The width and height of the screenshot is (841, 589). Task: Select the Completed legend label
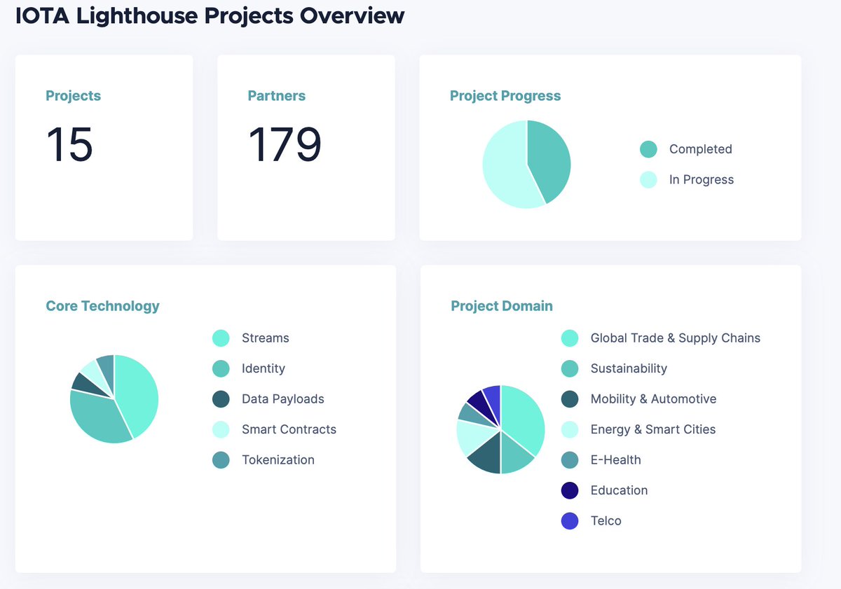pos(700,149)
